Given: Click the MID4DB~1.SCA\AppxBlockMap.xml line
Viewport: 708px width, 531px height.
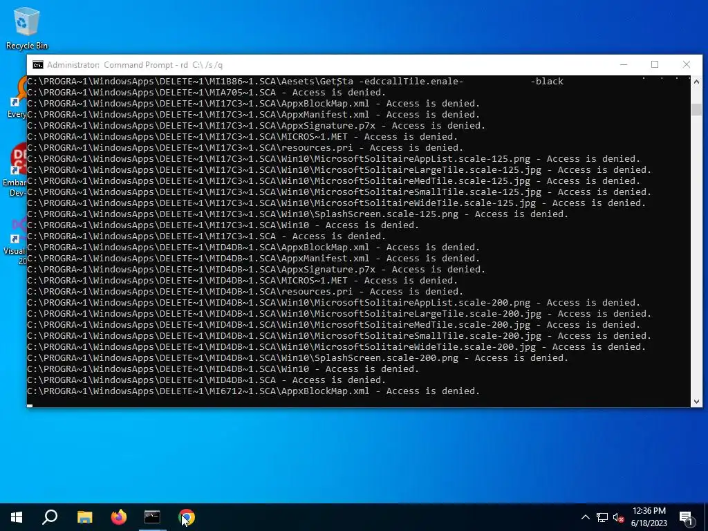Looking at the screenshot, I should pyautogui.click(x=253, y=248).
